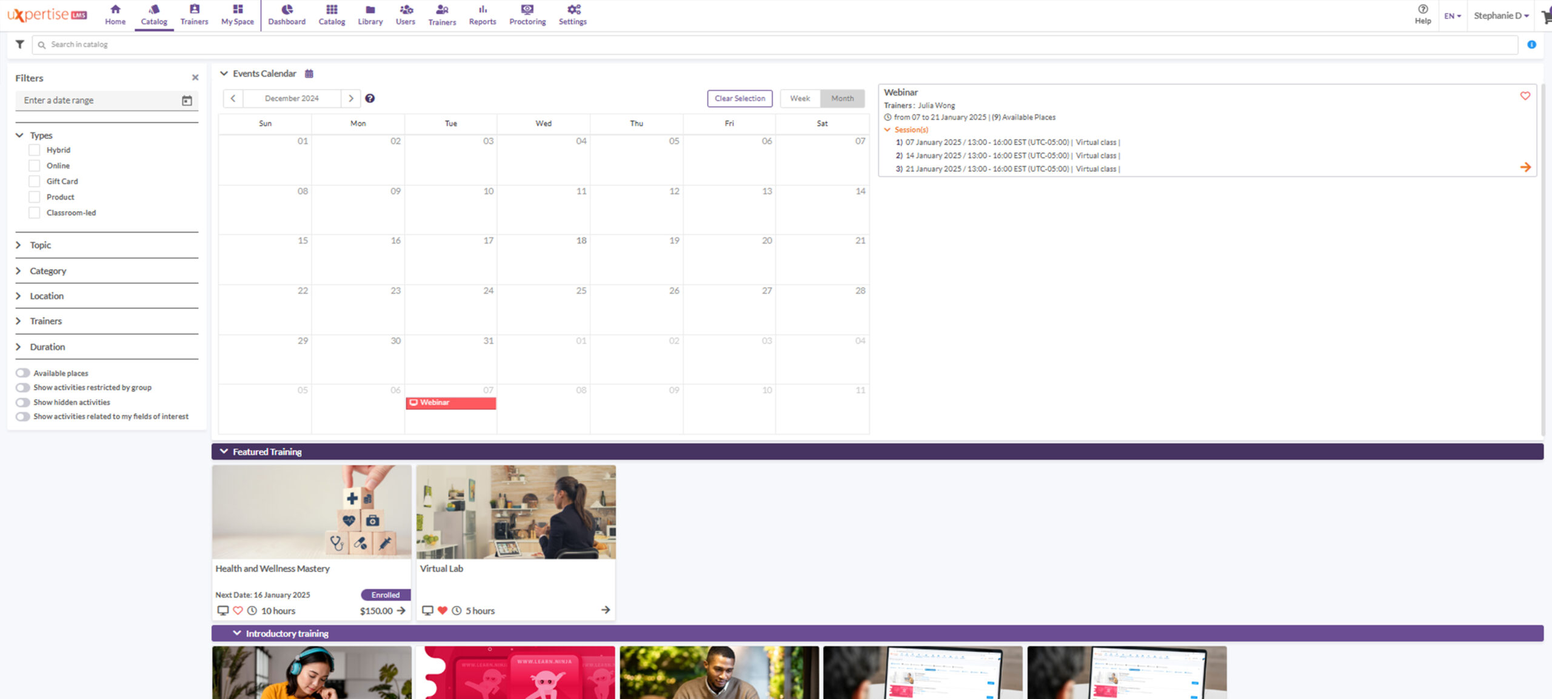Collapse the Featured Training section
This screenshot has width=1552, height=699.
pos(224,451)
